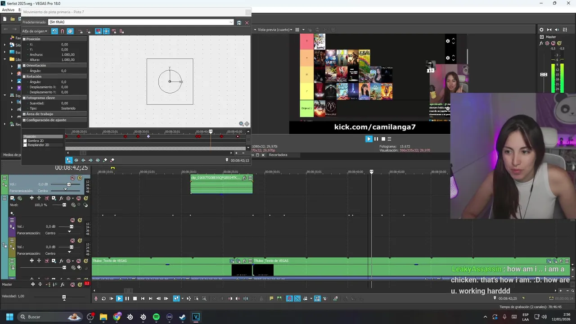Collapse the Posición section
The image size is (576, 324).
pyautogui.click(x=24, y=39)
